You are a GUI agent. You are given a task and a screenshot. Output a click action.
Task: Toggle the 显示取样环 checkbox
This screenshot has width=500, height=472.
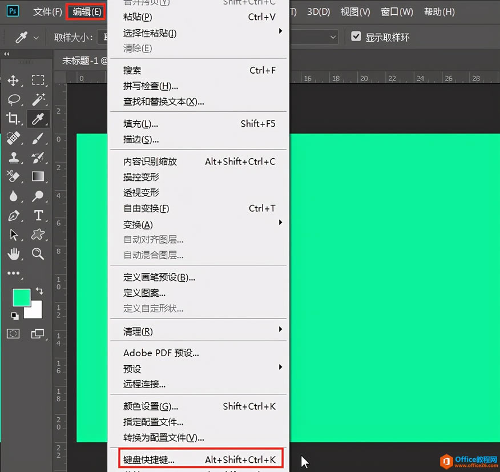(x=356, y=37)
